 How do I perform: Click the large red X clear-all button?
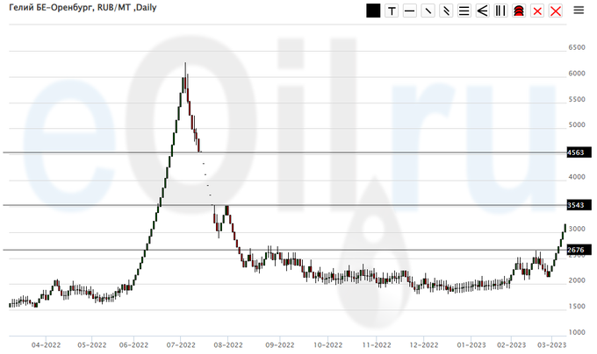point(555,11)
